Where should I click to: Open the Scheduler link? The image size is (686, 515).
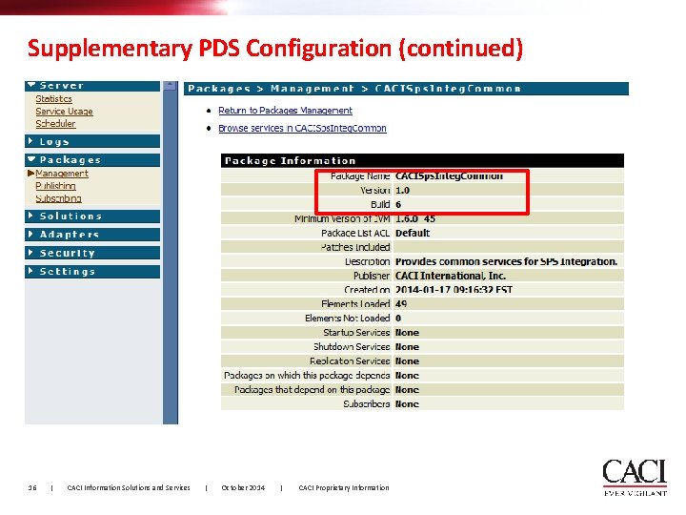point(55,123)
